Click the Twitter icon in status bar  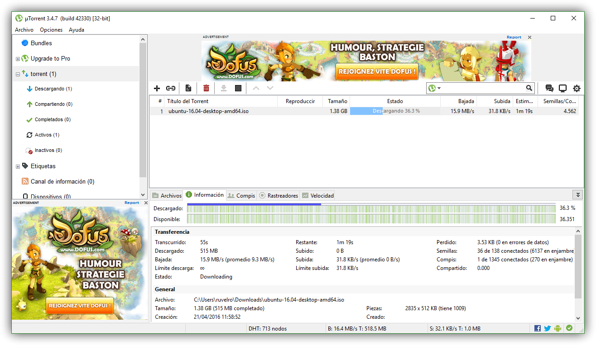coord(548,328)
